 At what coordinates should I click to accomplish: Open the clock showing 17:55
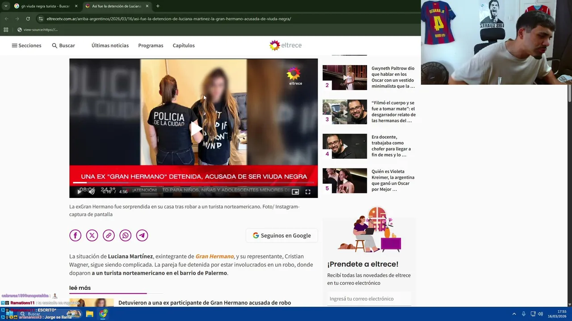(x=557, y=314)
